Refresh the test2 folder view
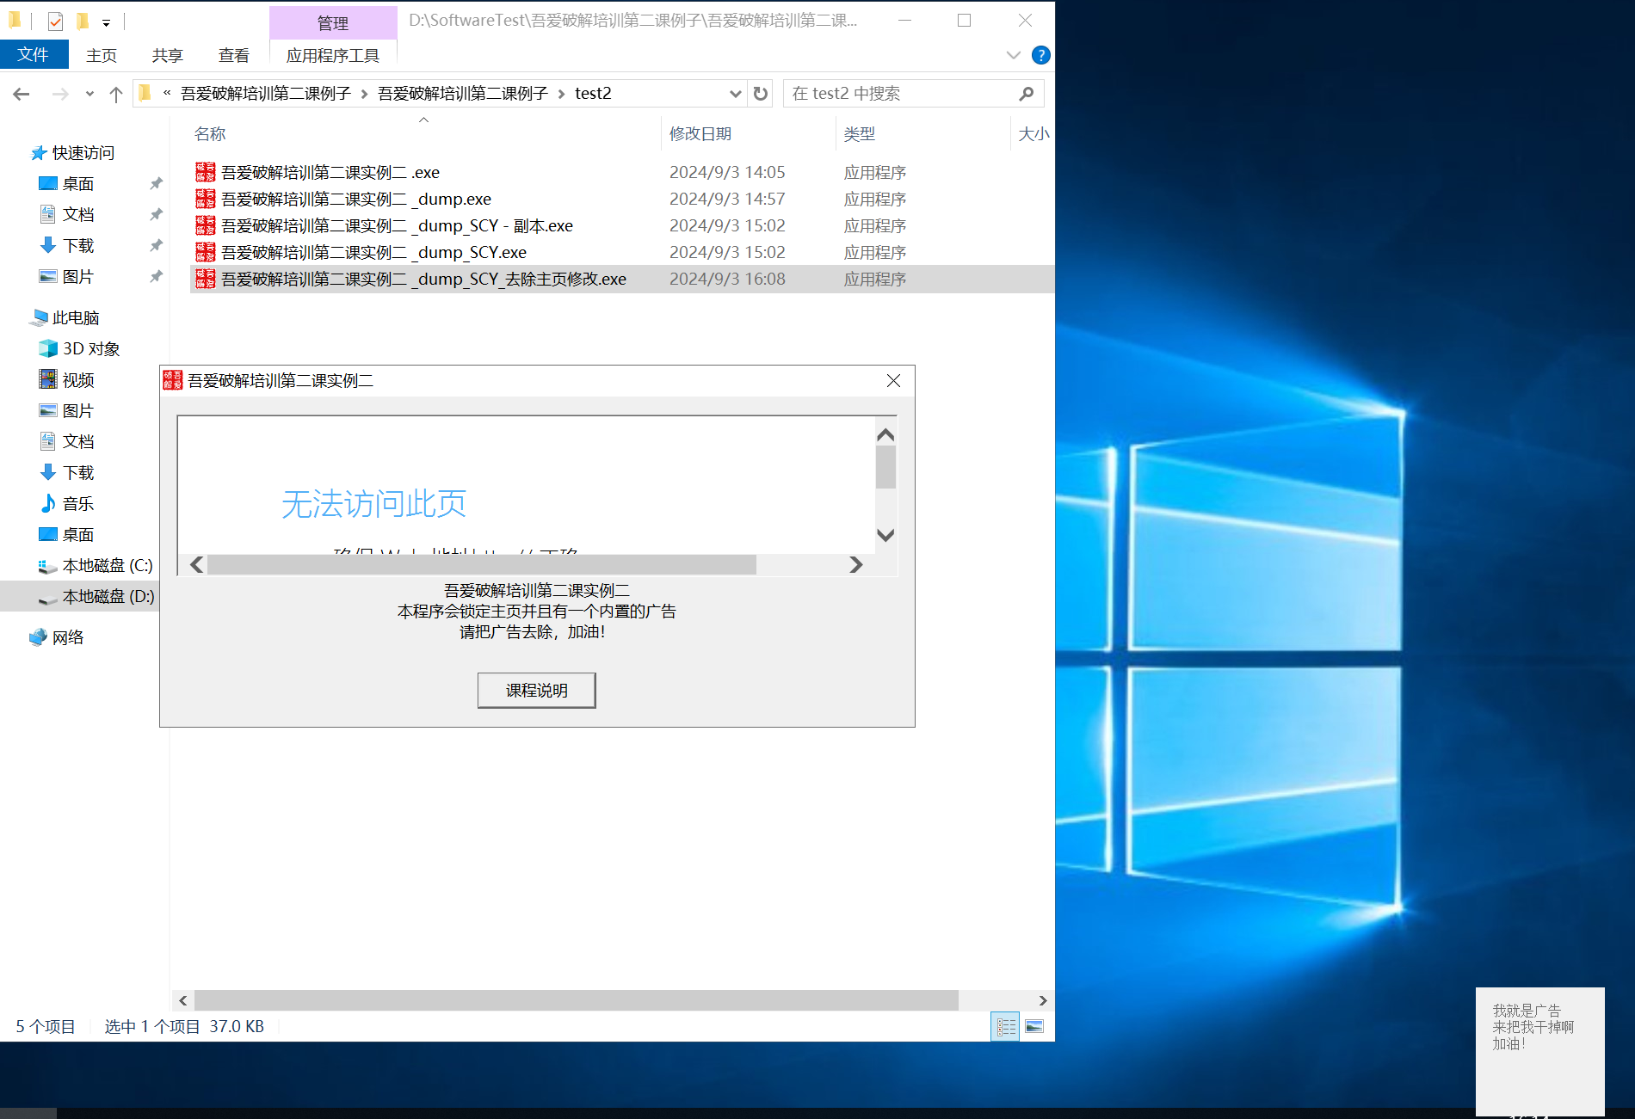 coord(760,93)
